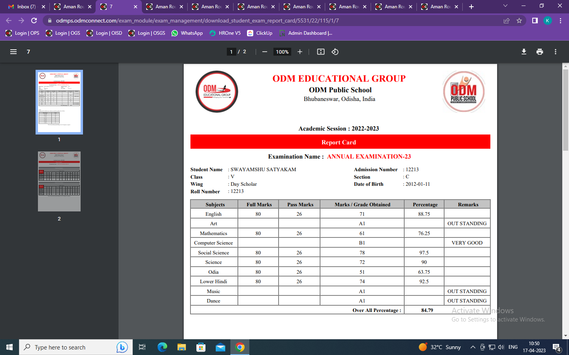569x355 pixels.
Task: Click the PDF zoom out minus button
Action: [x=265, y=52]
